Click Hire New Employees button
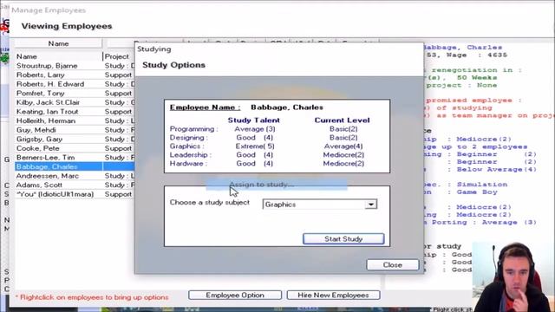This screenshot has width=555, height=312. point(333,295)
